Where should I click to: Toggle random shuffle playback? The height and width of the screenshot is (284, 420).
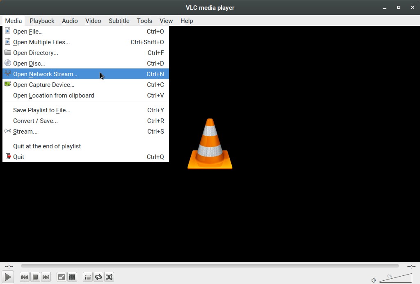tap(109, 277)
